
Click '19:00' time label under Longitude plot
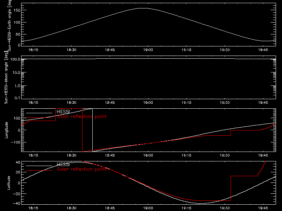tap(148, 155)
